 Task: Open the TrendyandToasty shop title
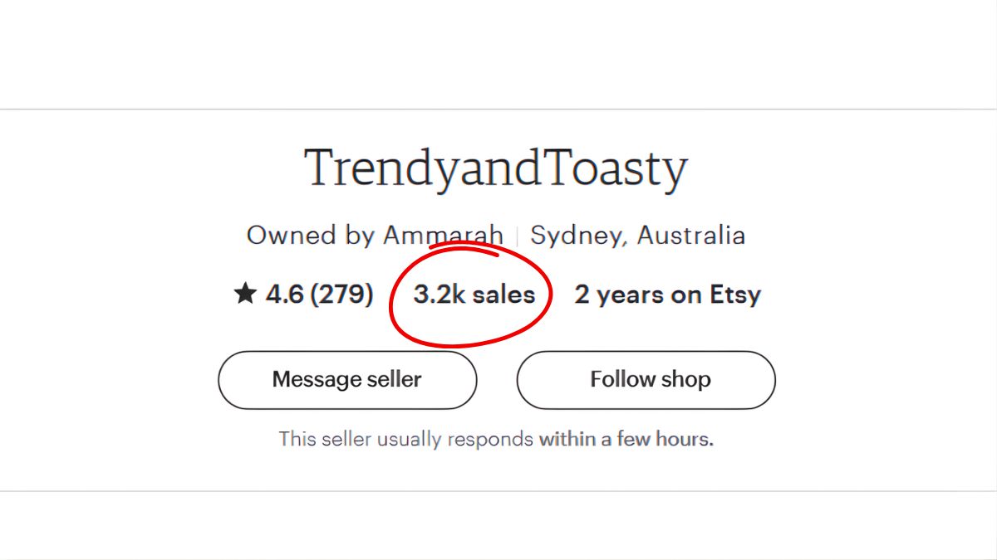point(496,168)
